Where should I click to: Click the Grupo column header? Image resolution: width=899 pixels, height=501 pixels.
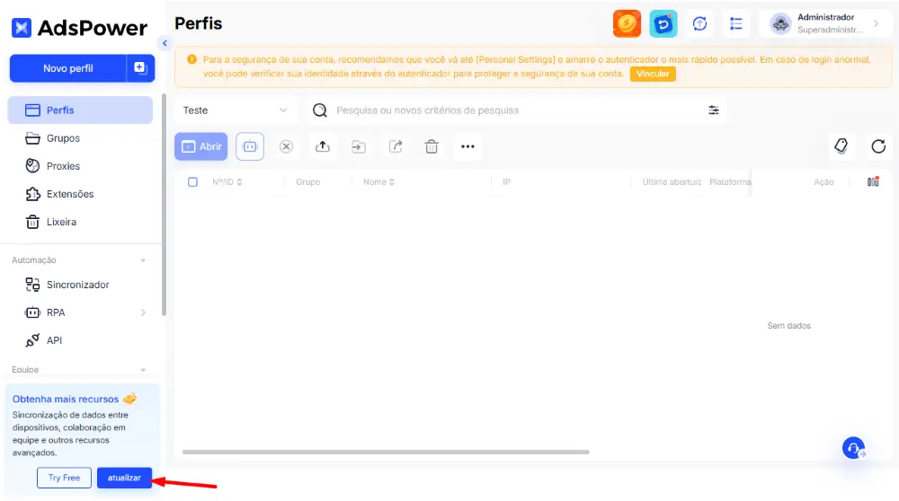point(307,182)
